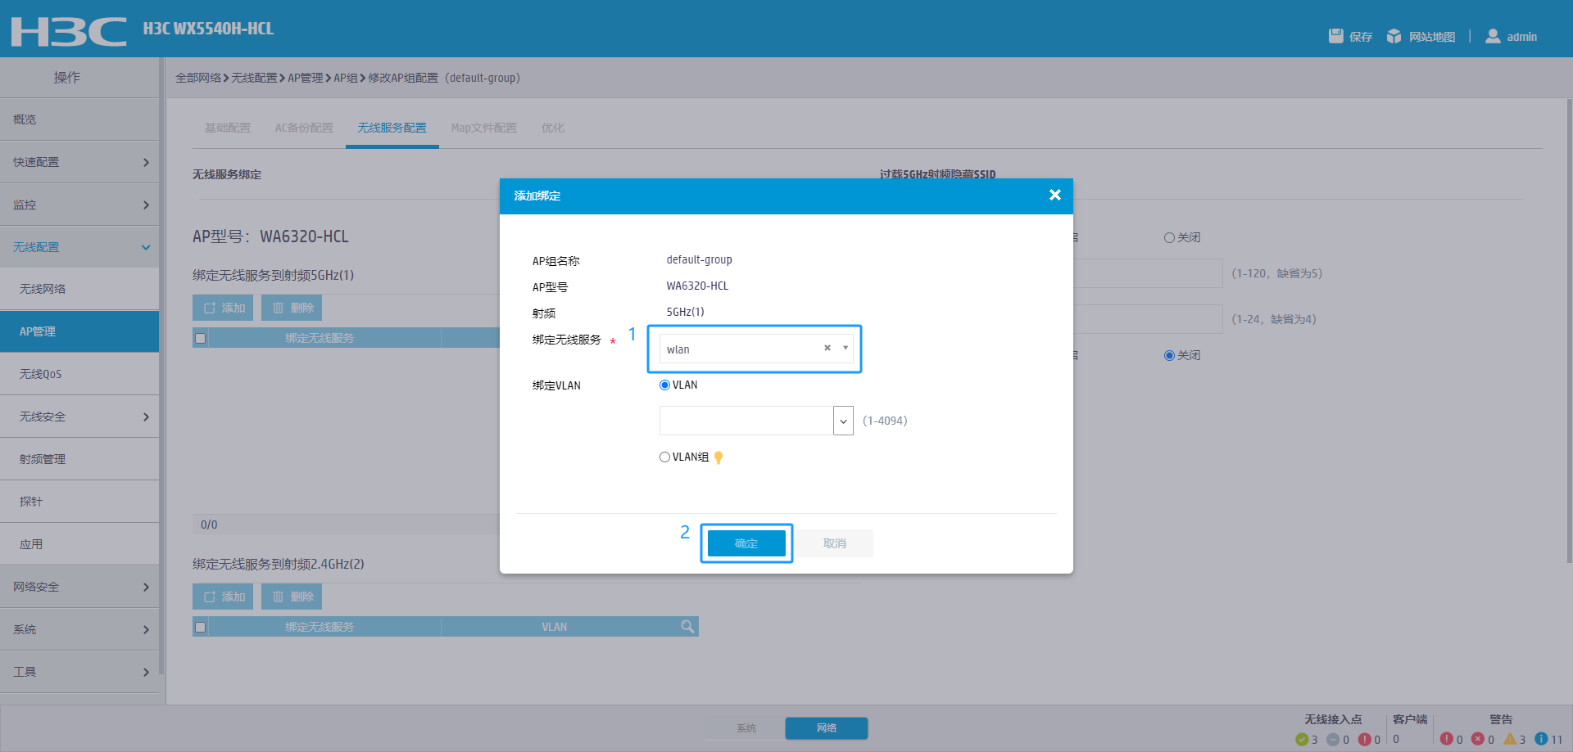
Task: Click the admin user icon
Action: click(1493, 36)
